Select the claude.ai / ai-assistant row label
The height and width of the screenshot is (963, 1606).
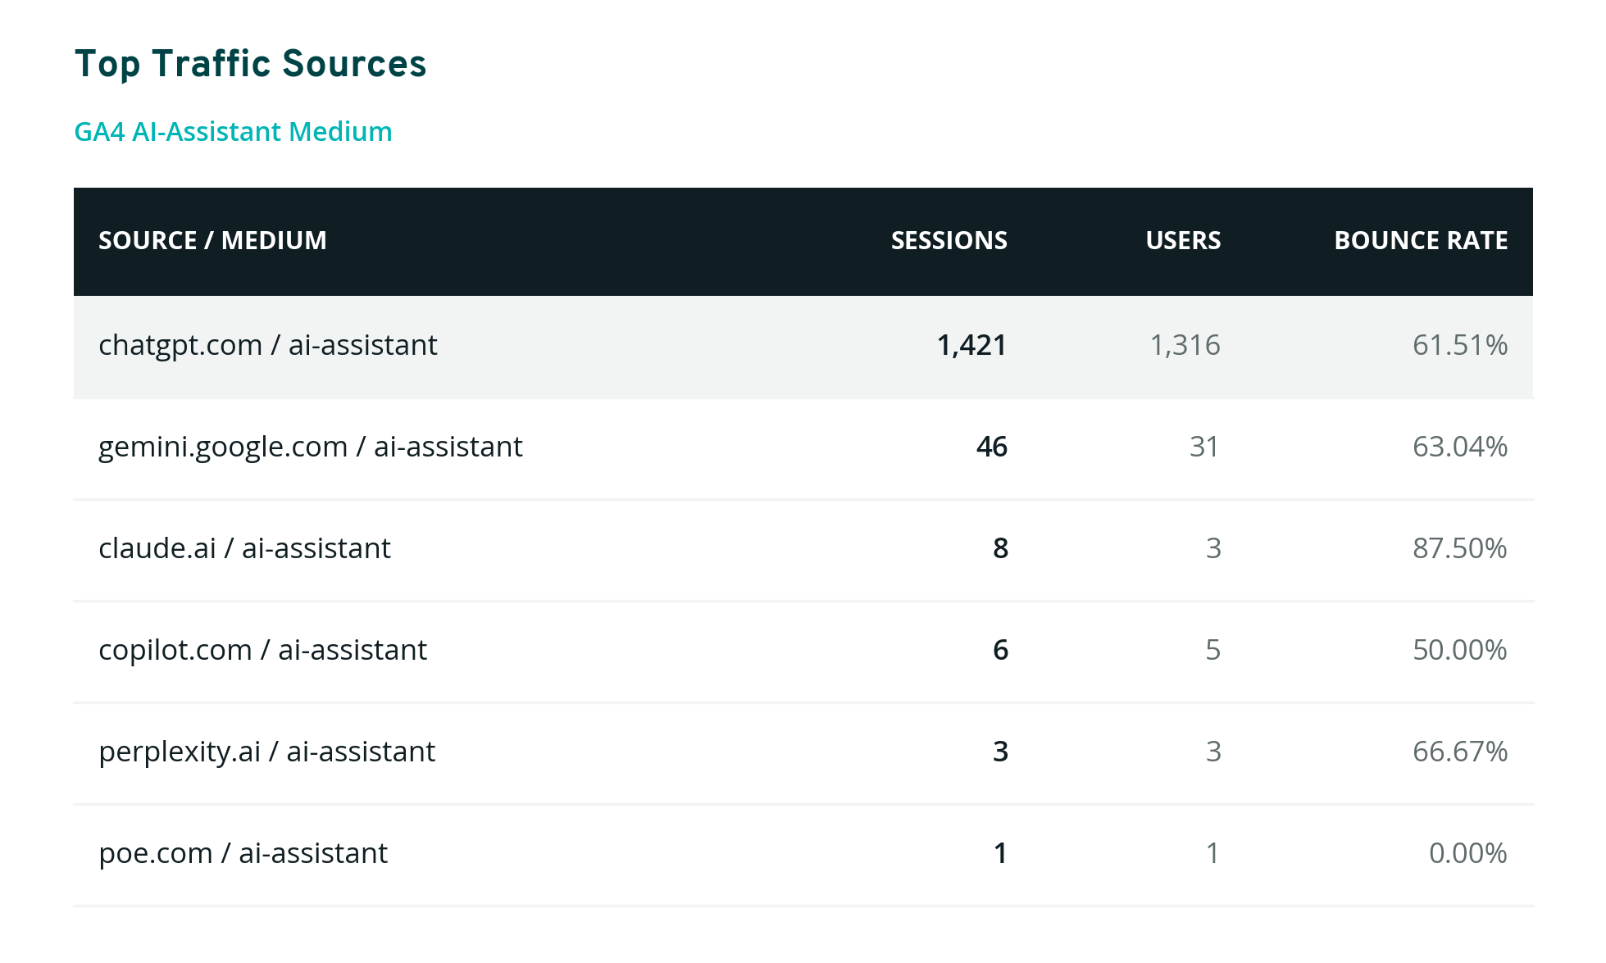pyautogui.click(x=245, y=548)
